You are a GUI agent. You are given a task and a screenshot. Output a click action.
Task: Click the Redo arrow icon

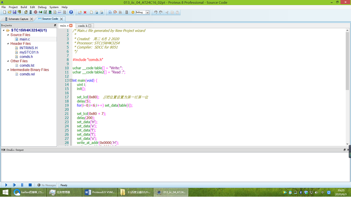tap(161, 12)
